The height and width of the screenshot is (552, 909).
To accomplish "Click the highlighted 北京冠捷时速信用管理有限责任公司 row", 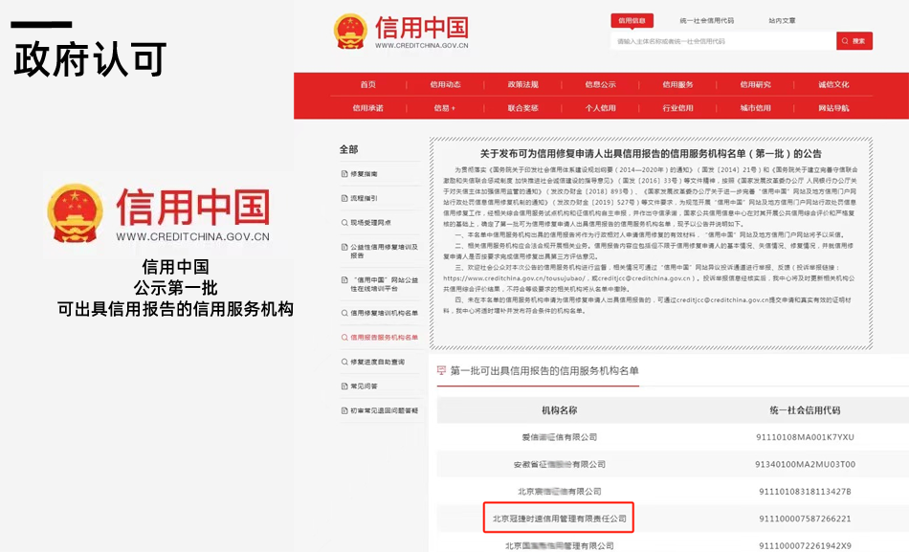I will (559, 519).
